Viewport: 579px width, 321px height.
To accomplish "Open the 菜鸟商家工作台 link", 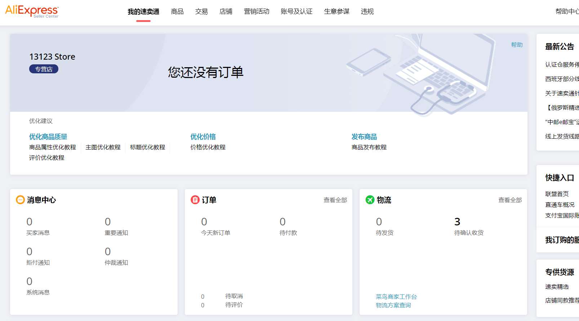I will point(396,297).
